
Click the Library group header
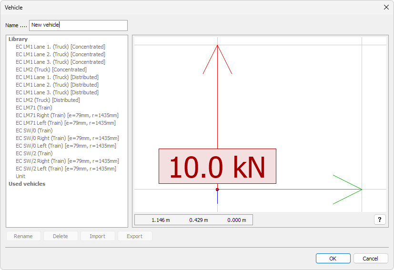[18, 39]
